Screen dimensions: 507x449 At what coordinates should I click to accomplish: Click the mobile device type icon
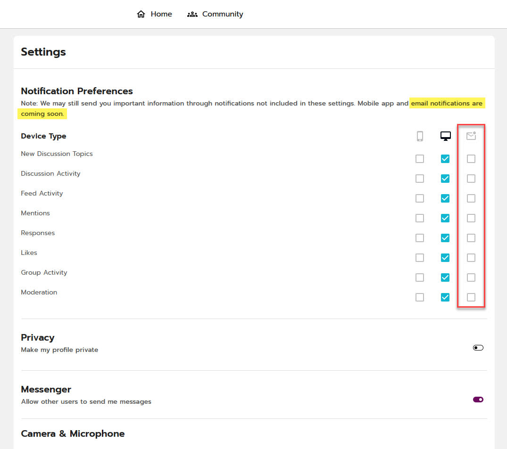coord(420,136)
